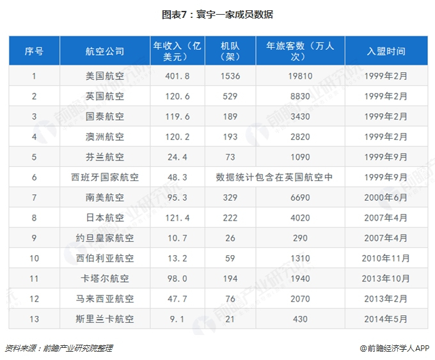435x360 pixels.
Task: Click merged cell 数据统计包含在英国航空中
Action: 274,177
